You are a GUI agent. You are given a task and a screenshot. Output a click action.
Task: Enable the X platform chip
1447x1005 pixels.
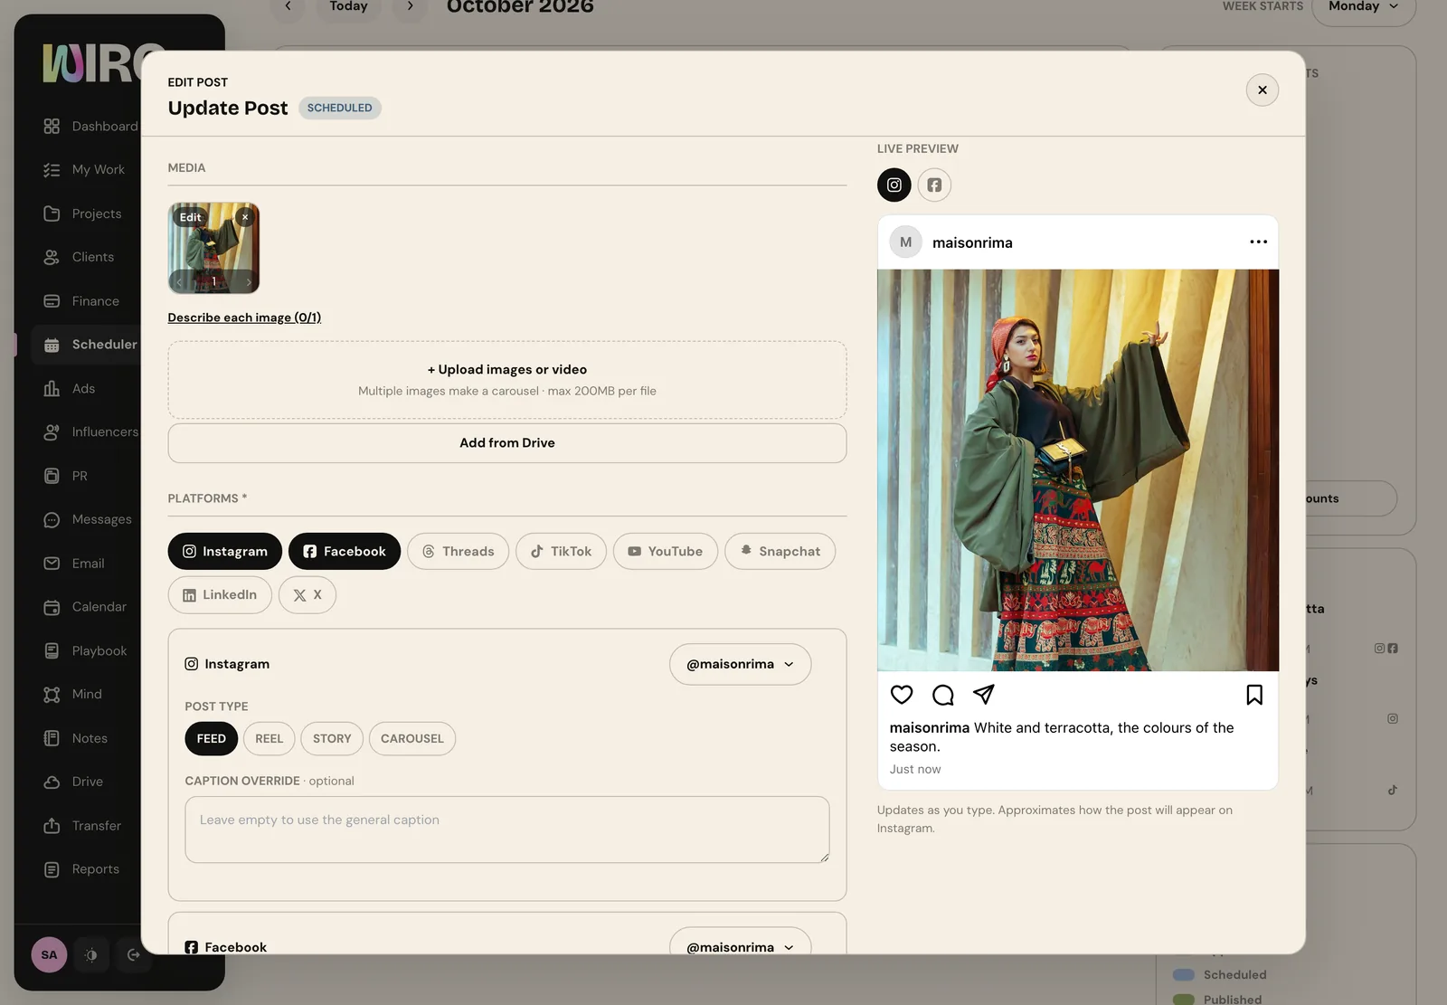coord(307,595)
